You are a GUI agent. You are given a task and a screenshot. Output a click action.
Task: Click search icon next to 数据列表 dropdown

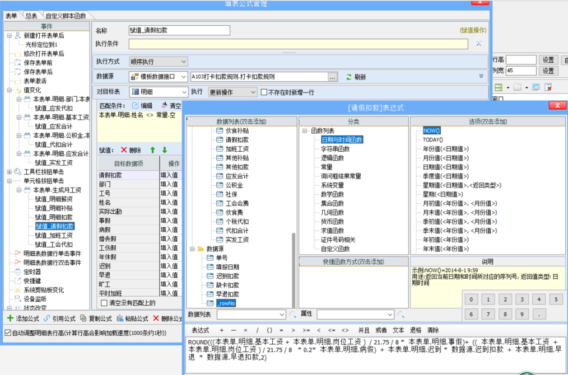(x=293, y=315)
